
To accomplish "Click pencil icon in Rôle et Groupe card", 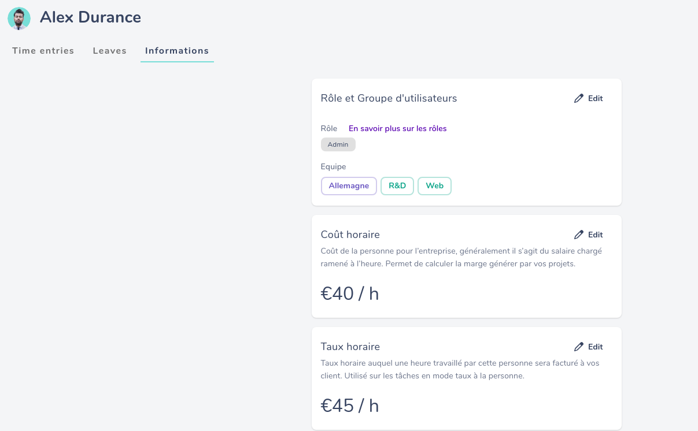I will 579,98.
